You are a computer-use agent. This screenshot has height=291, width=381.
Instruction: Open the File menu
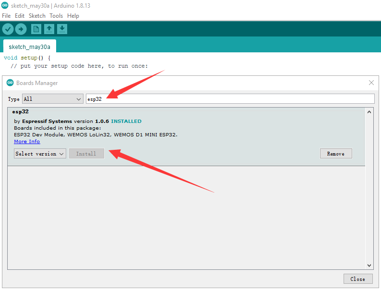tap(6, 16)
